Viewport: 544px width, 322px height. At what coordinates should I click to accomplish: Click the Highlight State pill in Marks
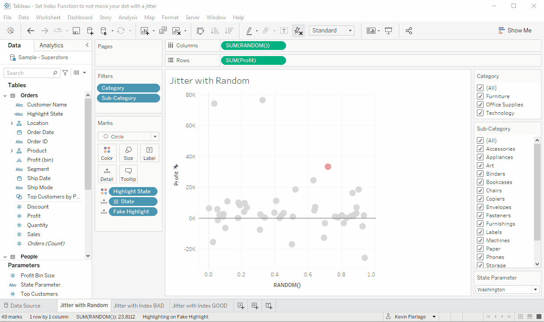pos(133,191)
